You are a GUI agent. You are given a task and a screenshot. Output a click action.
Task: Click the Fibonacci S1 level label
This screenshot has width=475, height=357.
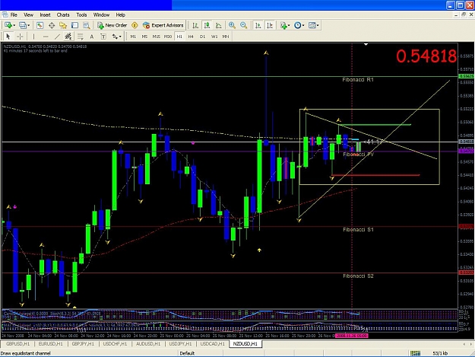coord(358,230)
